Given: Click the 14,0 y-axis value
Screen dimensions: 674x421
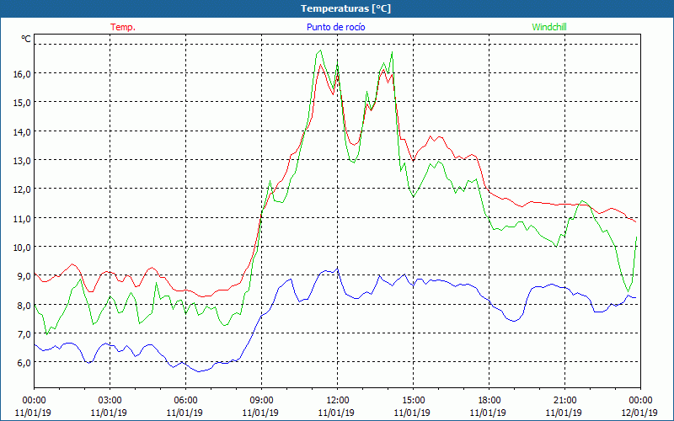Looking at the screenshot, I should (23, 132).
